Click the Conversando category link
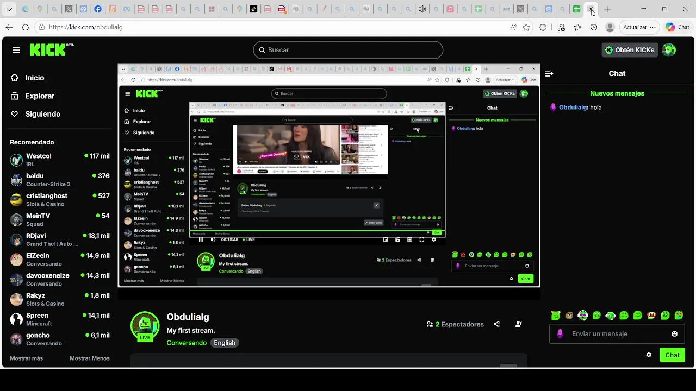Viewport: 696px width, 391px height. point(187,343)
